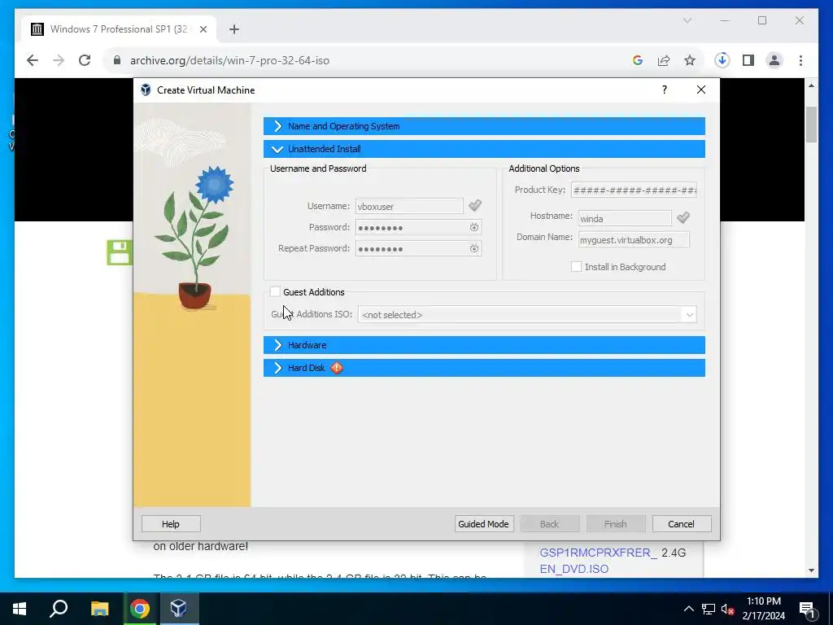Check Install in Background option
The height and width of the screenshot is (625, 833).
click(x=576, y=267)
